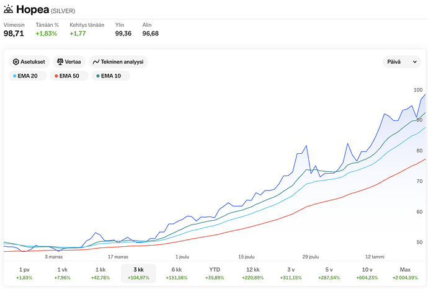The width and height of the screenshot is (428, 289).
Task: Switch to the 12 kk period
Action: [252, 273]
